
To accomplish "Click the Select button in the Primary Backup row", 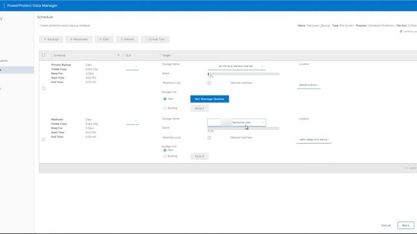I will (x=199, y=109).
